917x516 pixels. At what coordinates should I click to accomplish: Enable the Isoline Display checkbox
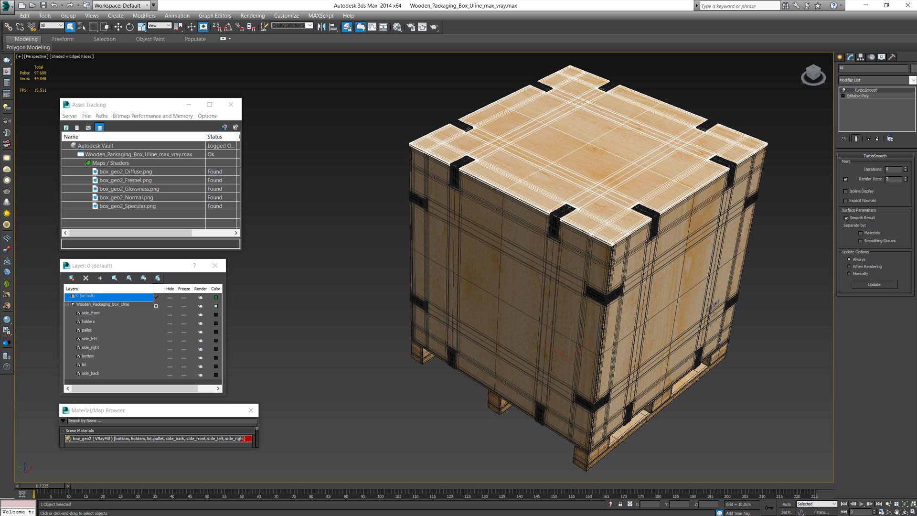(x=846, y=191)
